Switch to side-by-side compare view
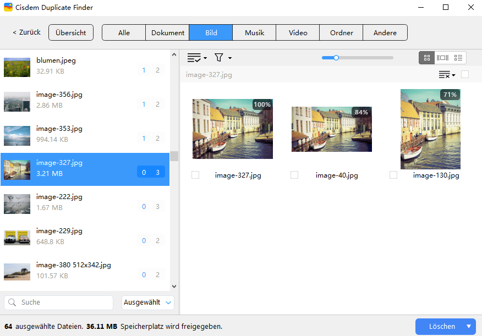 click(x=442, y=58)
